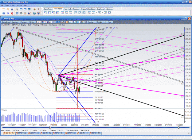Image resolution: width=192 pixels, height=140 pixels.
Task: Click the tile windows vertically icon
Action: (25, 9)
